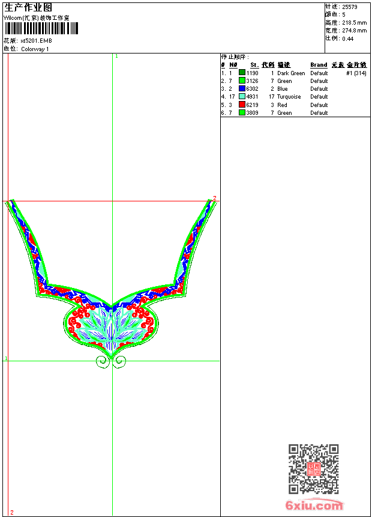
Task: Click the width value '274.8 mm'
Action: [354, 31]
